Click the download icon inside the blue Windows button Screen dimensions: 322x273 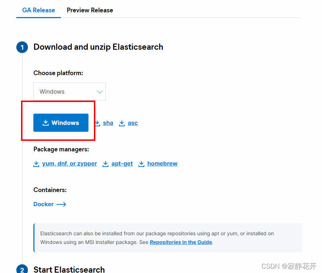(46, 123)
